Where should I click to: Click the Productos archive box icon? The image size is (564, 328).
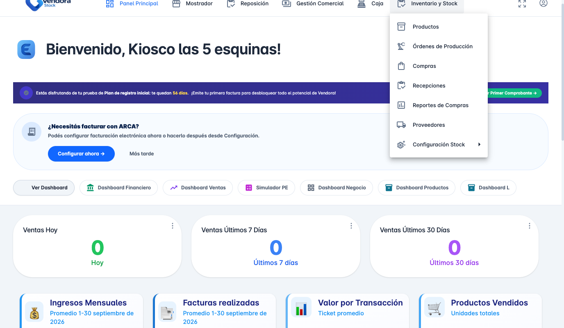point(401,27)
